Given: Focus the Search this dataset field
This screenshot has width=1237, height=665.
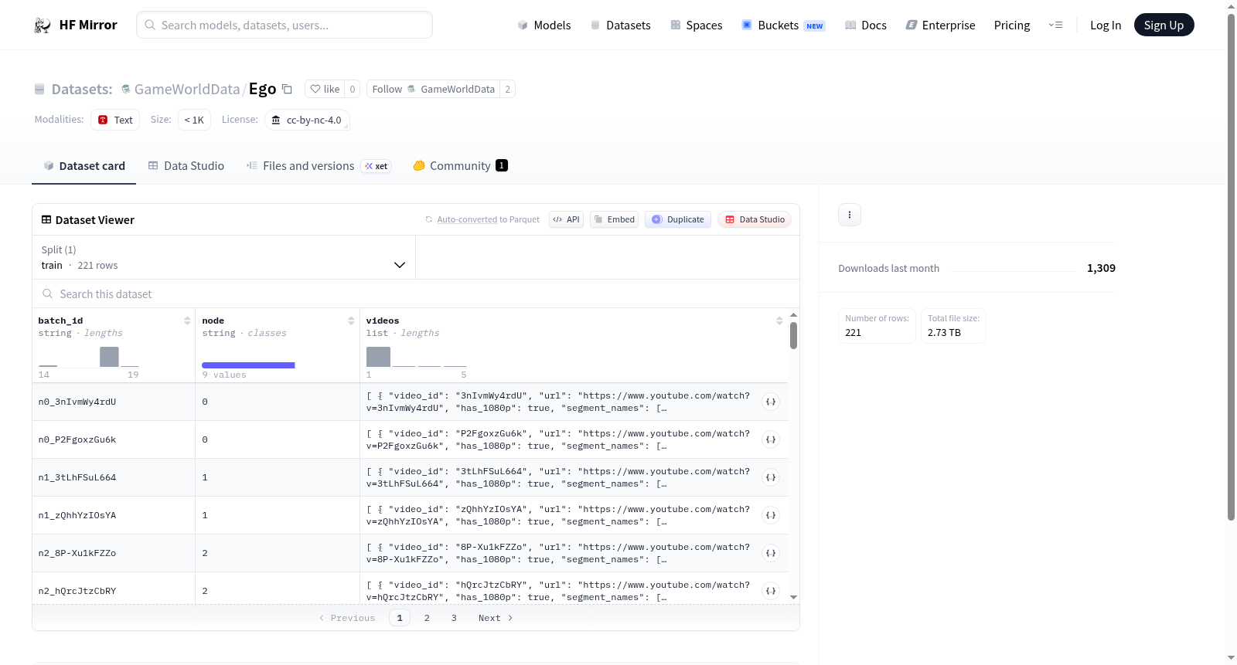Looking at the screenshot, I should click(x=416, y=293).
